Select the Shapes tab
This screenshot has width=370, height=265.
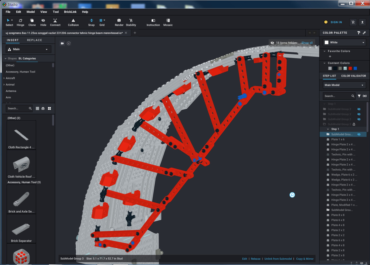(x=12, y=58)
